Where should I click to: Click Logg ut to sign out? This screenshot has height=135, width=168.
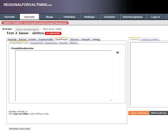pos(156,17)
